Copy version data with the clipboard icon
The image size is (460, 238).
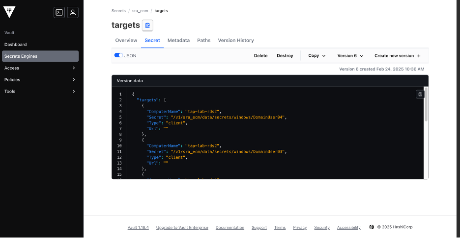[420, 94]
